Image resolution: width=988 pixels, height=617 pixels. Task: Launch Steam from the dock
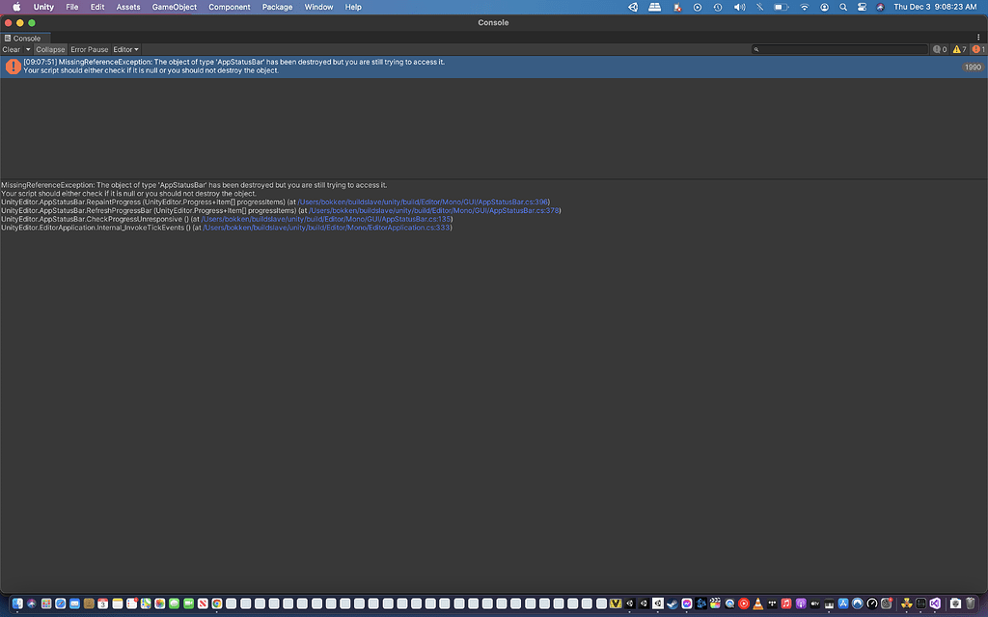click(x=673, y=605)
